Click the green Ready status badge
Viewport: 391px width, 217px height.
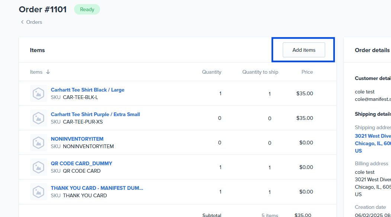pos(87,10)
